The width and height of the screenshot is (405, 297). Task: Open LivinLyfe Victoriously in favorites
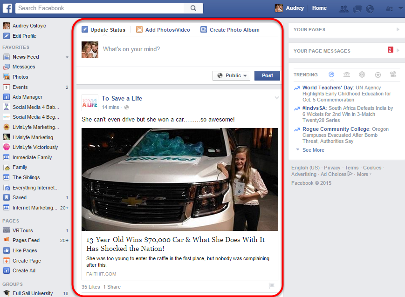(x=35, y=147)
